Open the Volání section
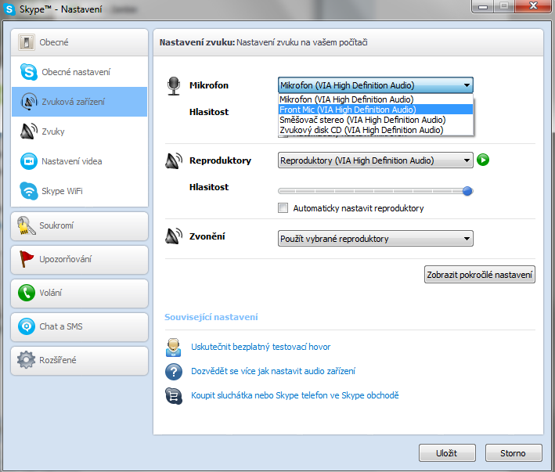The width and height of the screenshot is (555, 472). pyautogui.click(x=79, y=294)
